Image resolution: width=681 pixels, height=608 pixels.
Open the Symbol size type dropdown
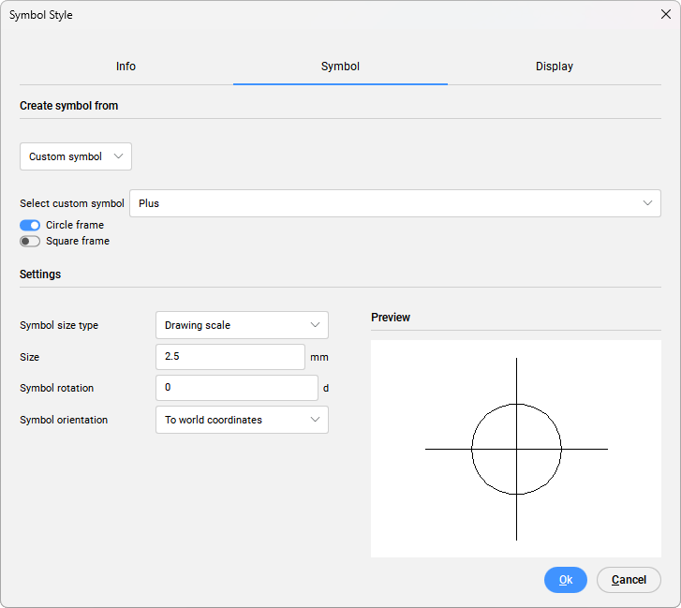coord(241,325)
